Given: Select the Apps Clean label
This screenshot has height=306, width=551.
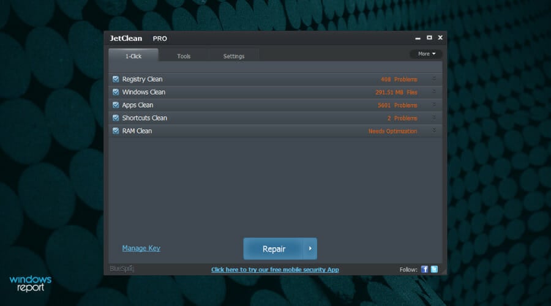Looking at the screenshot, I should coord(137,105).
